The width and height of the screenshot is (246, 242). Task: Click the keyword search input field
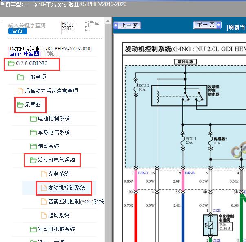[x=27, y=25]
